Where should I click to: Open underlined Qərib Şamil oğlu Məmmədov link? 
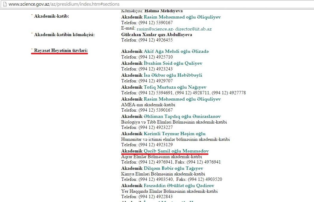176,151
